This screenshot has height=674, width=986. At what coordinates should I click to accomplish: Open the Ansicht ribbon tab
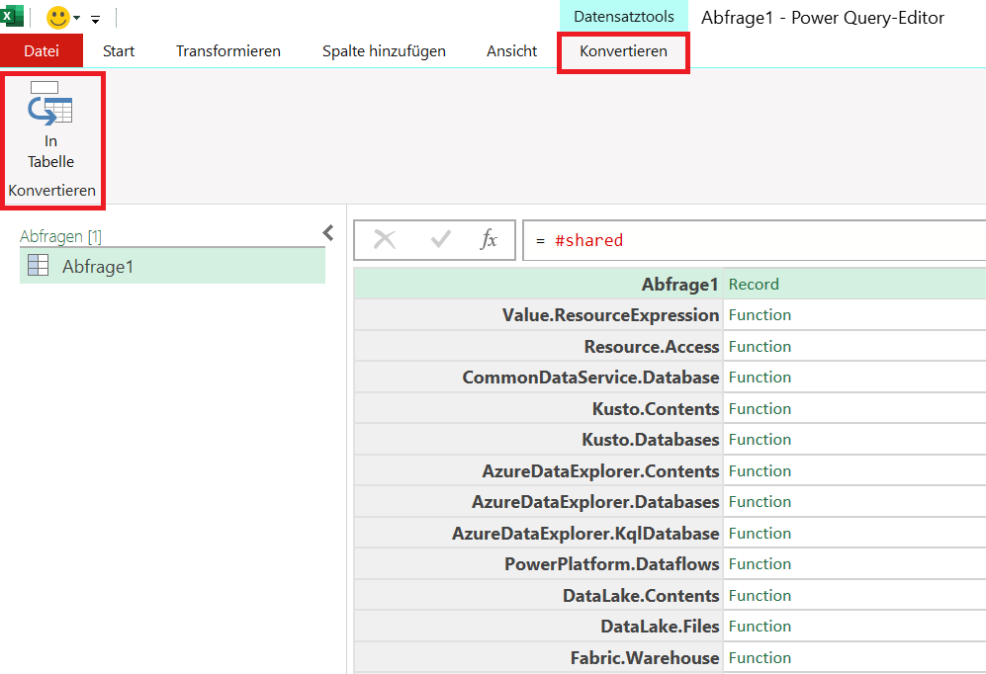[x=512, y=50]
